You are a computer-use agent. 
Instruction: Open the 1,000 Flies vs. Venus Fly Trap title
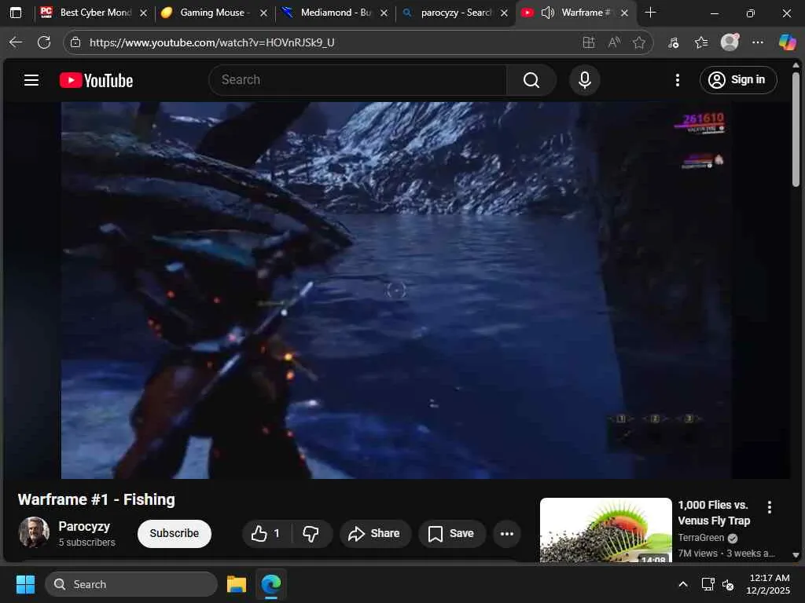pyautogui.click(x=714, y=513)
